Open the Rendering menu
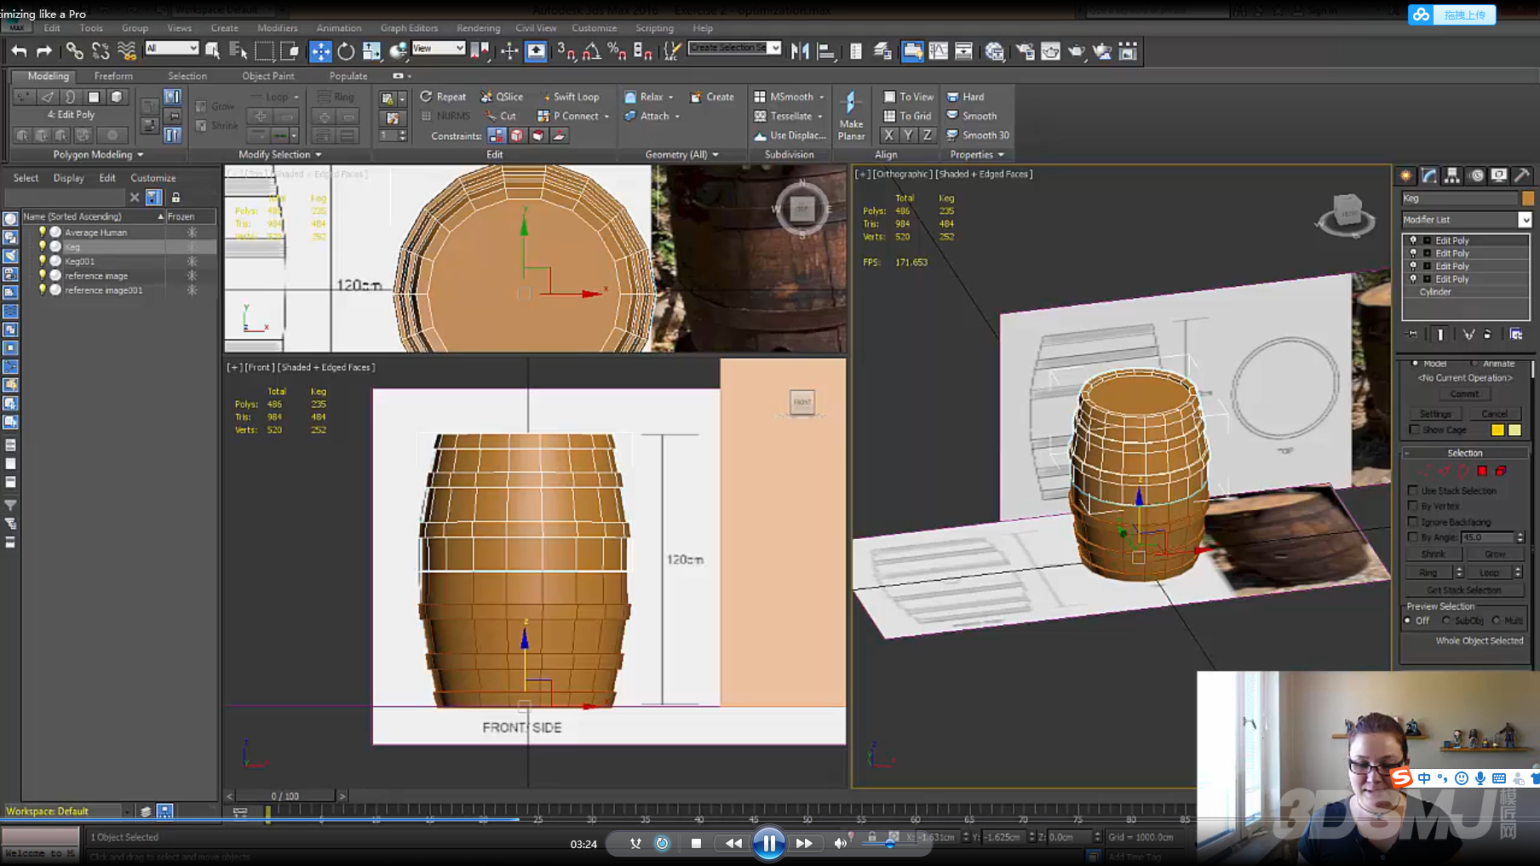Image resolution: width=1540 pixels, height=866 pixels. click(478, 28)
